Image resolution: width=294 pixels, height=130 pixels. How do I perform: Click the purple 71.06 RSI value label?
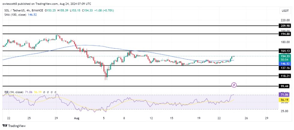[285, 95]
